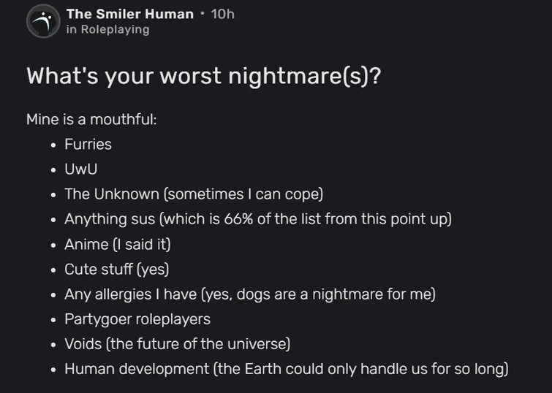The image size is (552, 393).
Task: Click the '(sometimes I can cope)' parenthetical
Action: pyautogui.click(x=243, y=194)
